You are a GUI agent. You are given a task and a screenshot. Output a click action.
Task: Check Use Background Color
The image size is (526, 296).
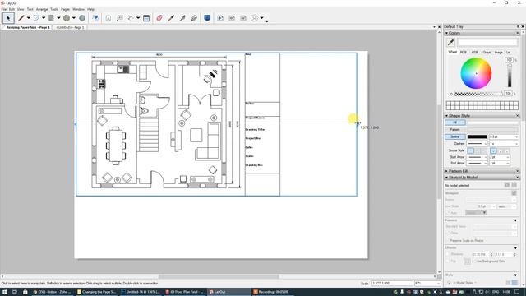click(475, 261)
